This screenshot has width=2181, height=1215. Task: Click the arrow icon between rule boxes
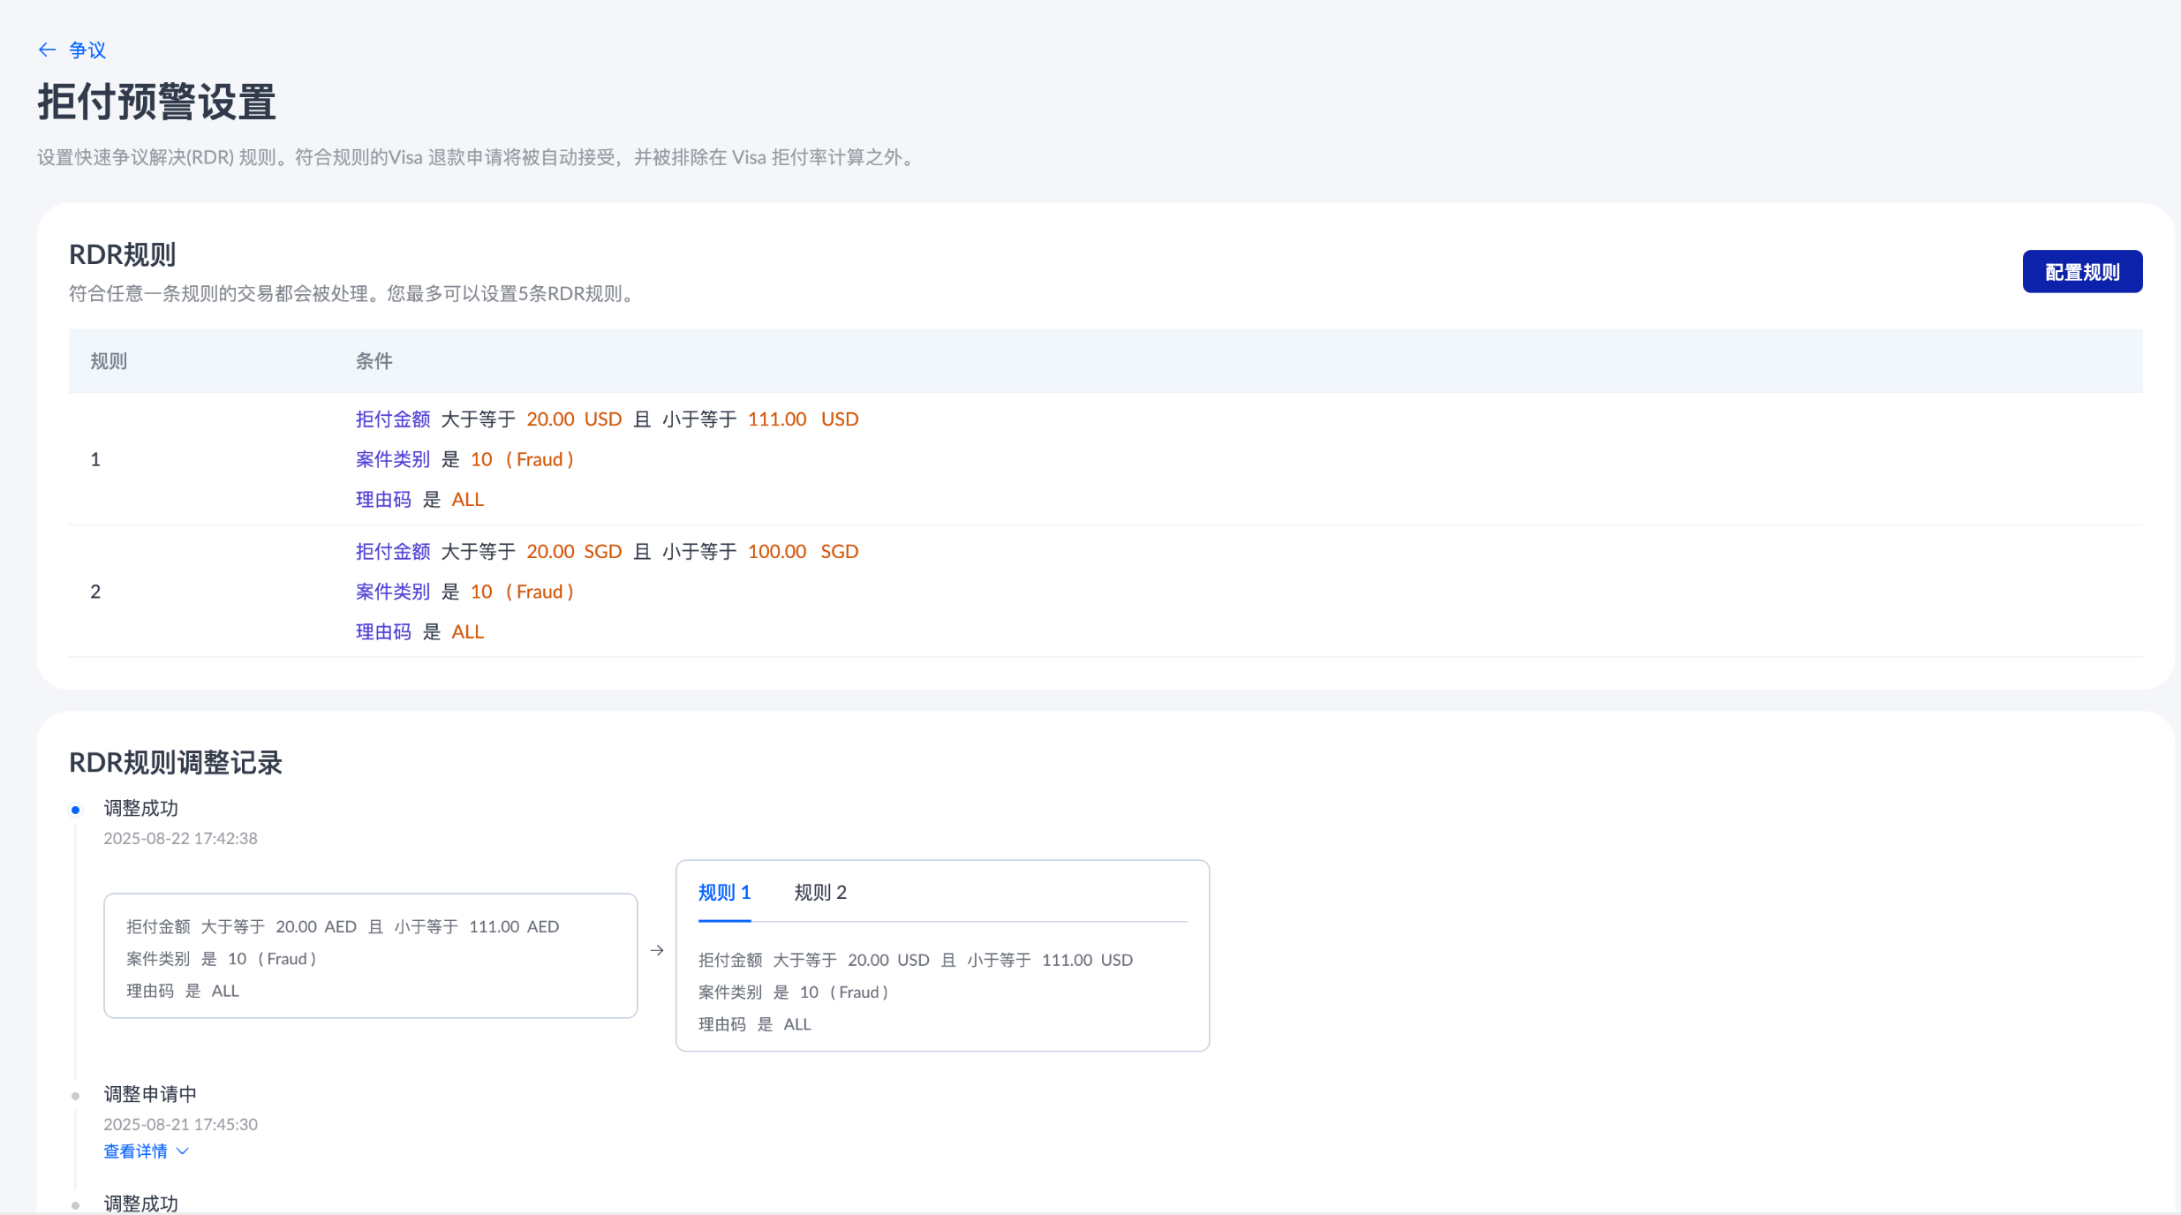[x=657, y=951]
